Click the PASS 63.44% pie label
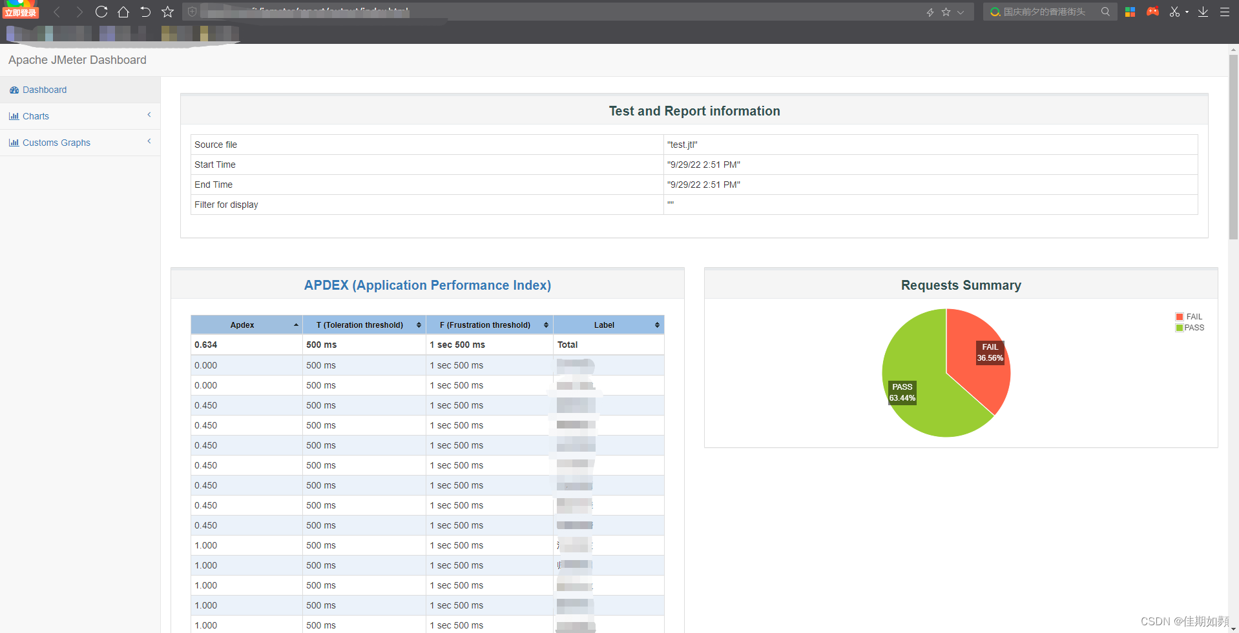 pyautogui.click(x=902, y=392)
